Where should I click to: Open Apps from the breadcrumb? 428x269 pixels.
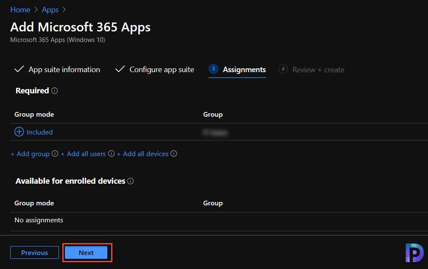click(x=50, y=10)
